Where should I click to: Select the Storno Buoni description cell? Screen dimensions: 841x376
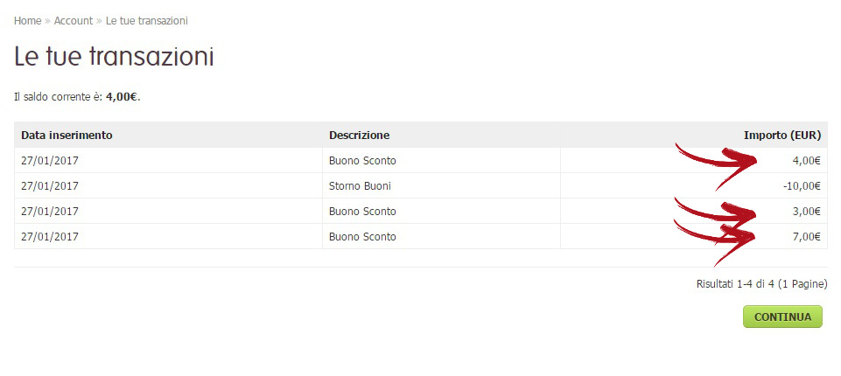(x=360, y=186)
